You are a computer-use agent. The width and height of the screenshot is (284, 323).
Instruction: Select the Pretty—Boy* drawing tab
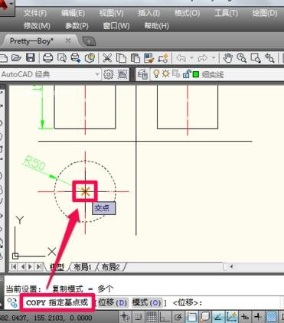click(31, 41)
